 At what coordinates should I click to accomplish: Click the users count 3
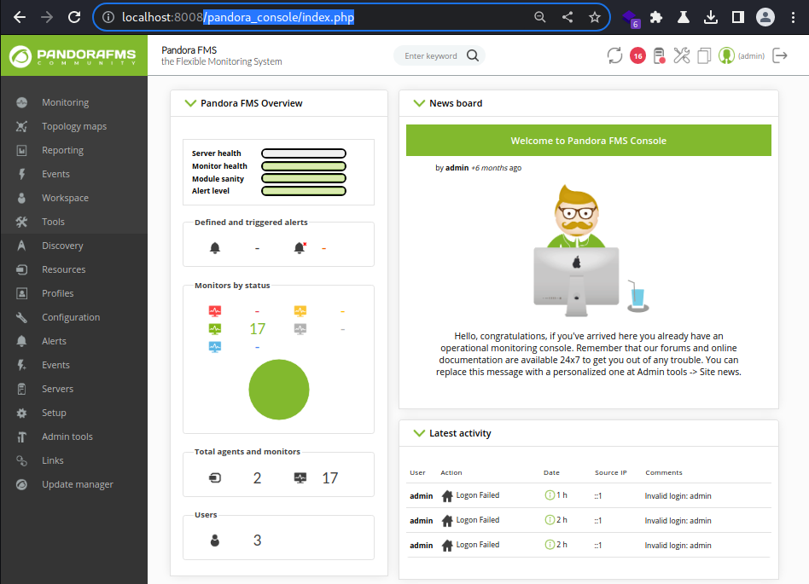[x=258, y=541]
